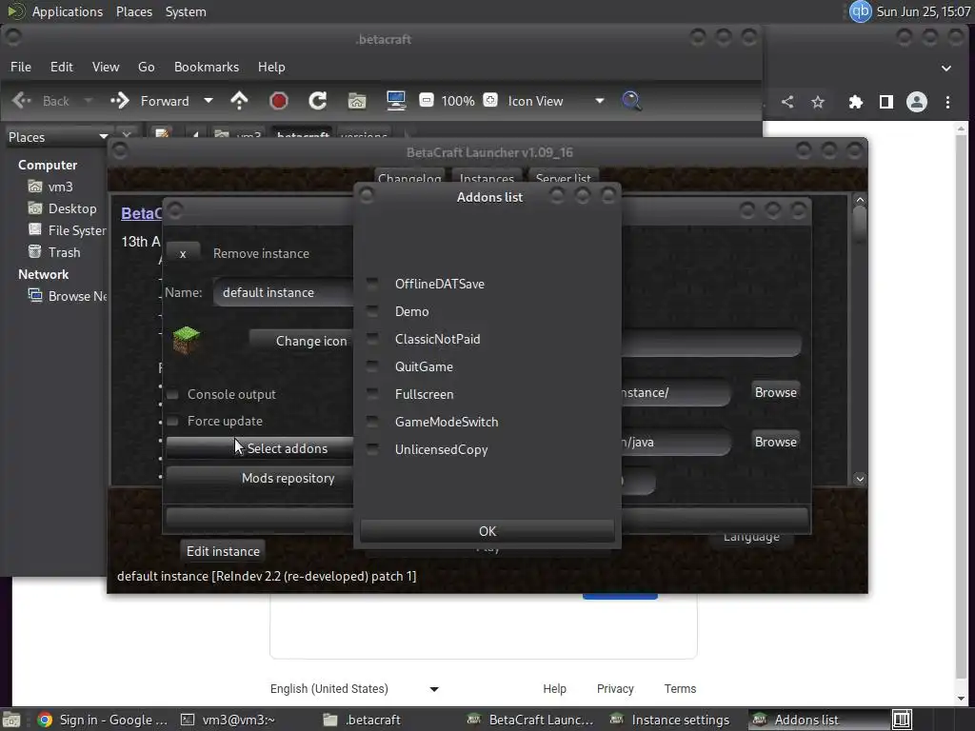This screenshot has width=975, height=731.
Task: Open the Mods repository
Action: (x=260, y=478)
